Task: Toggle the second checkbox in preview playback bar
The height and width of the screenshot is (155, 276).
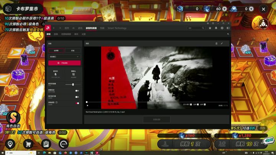Action: pyautogui.click(x=198, y=104)
